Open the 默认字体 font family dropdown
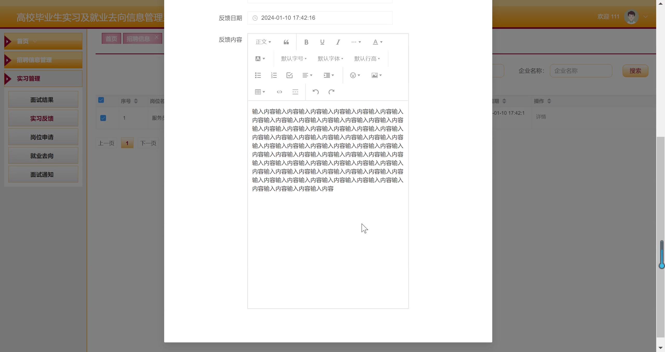Screen dimensions: 665x352 pyautogui.click(x=330, y=59)
